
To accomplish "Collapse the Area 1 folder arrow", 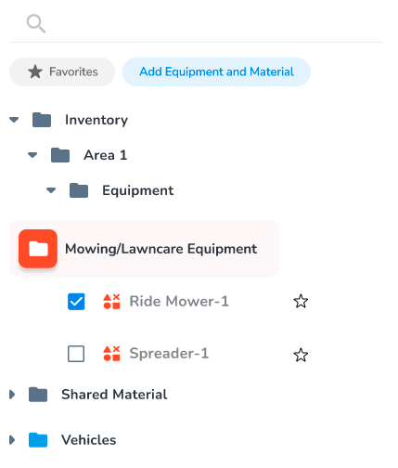I will click(x=32, y=155).
